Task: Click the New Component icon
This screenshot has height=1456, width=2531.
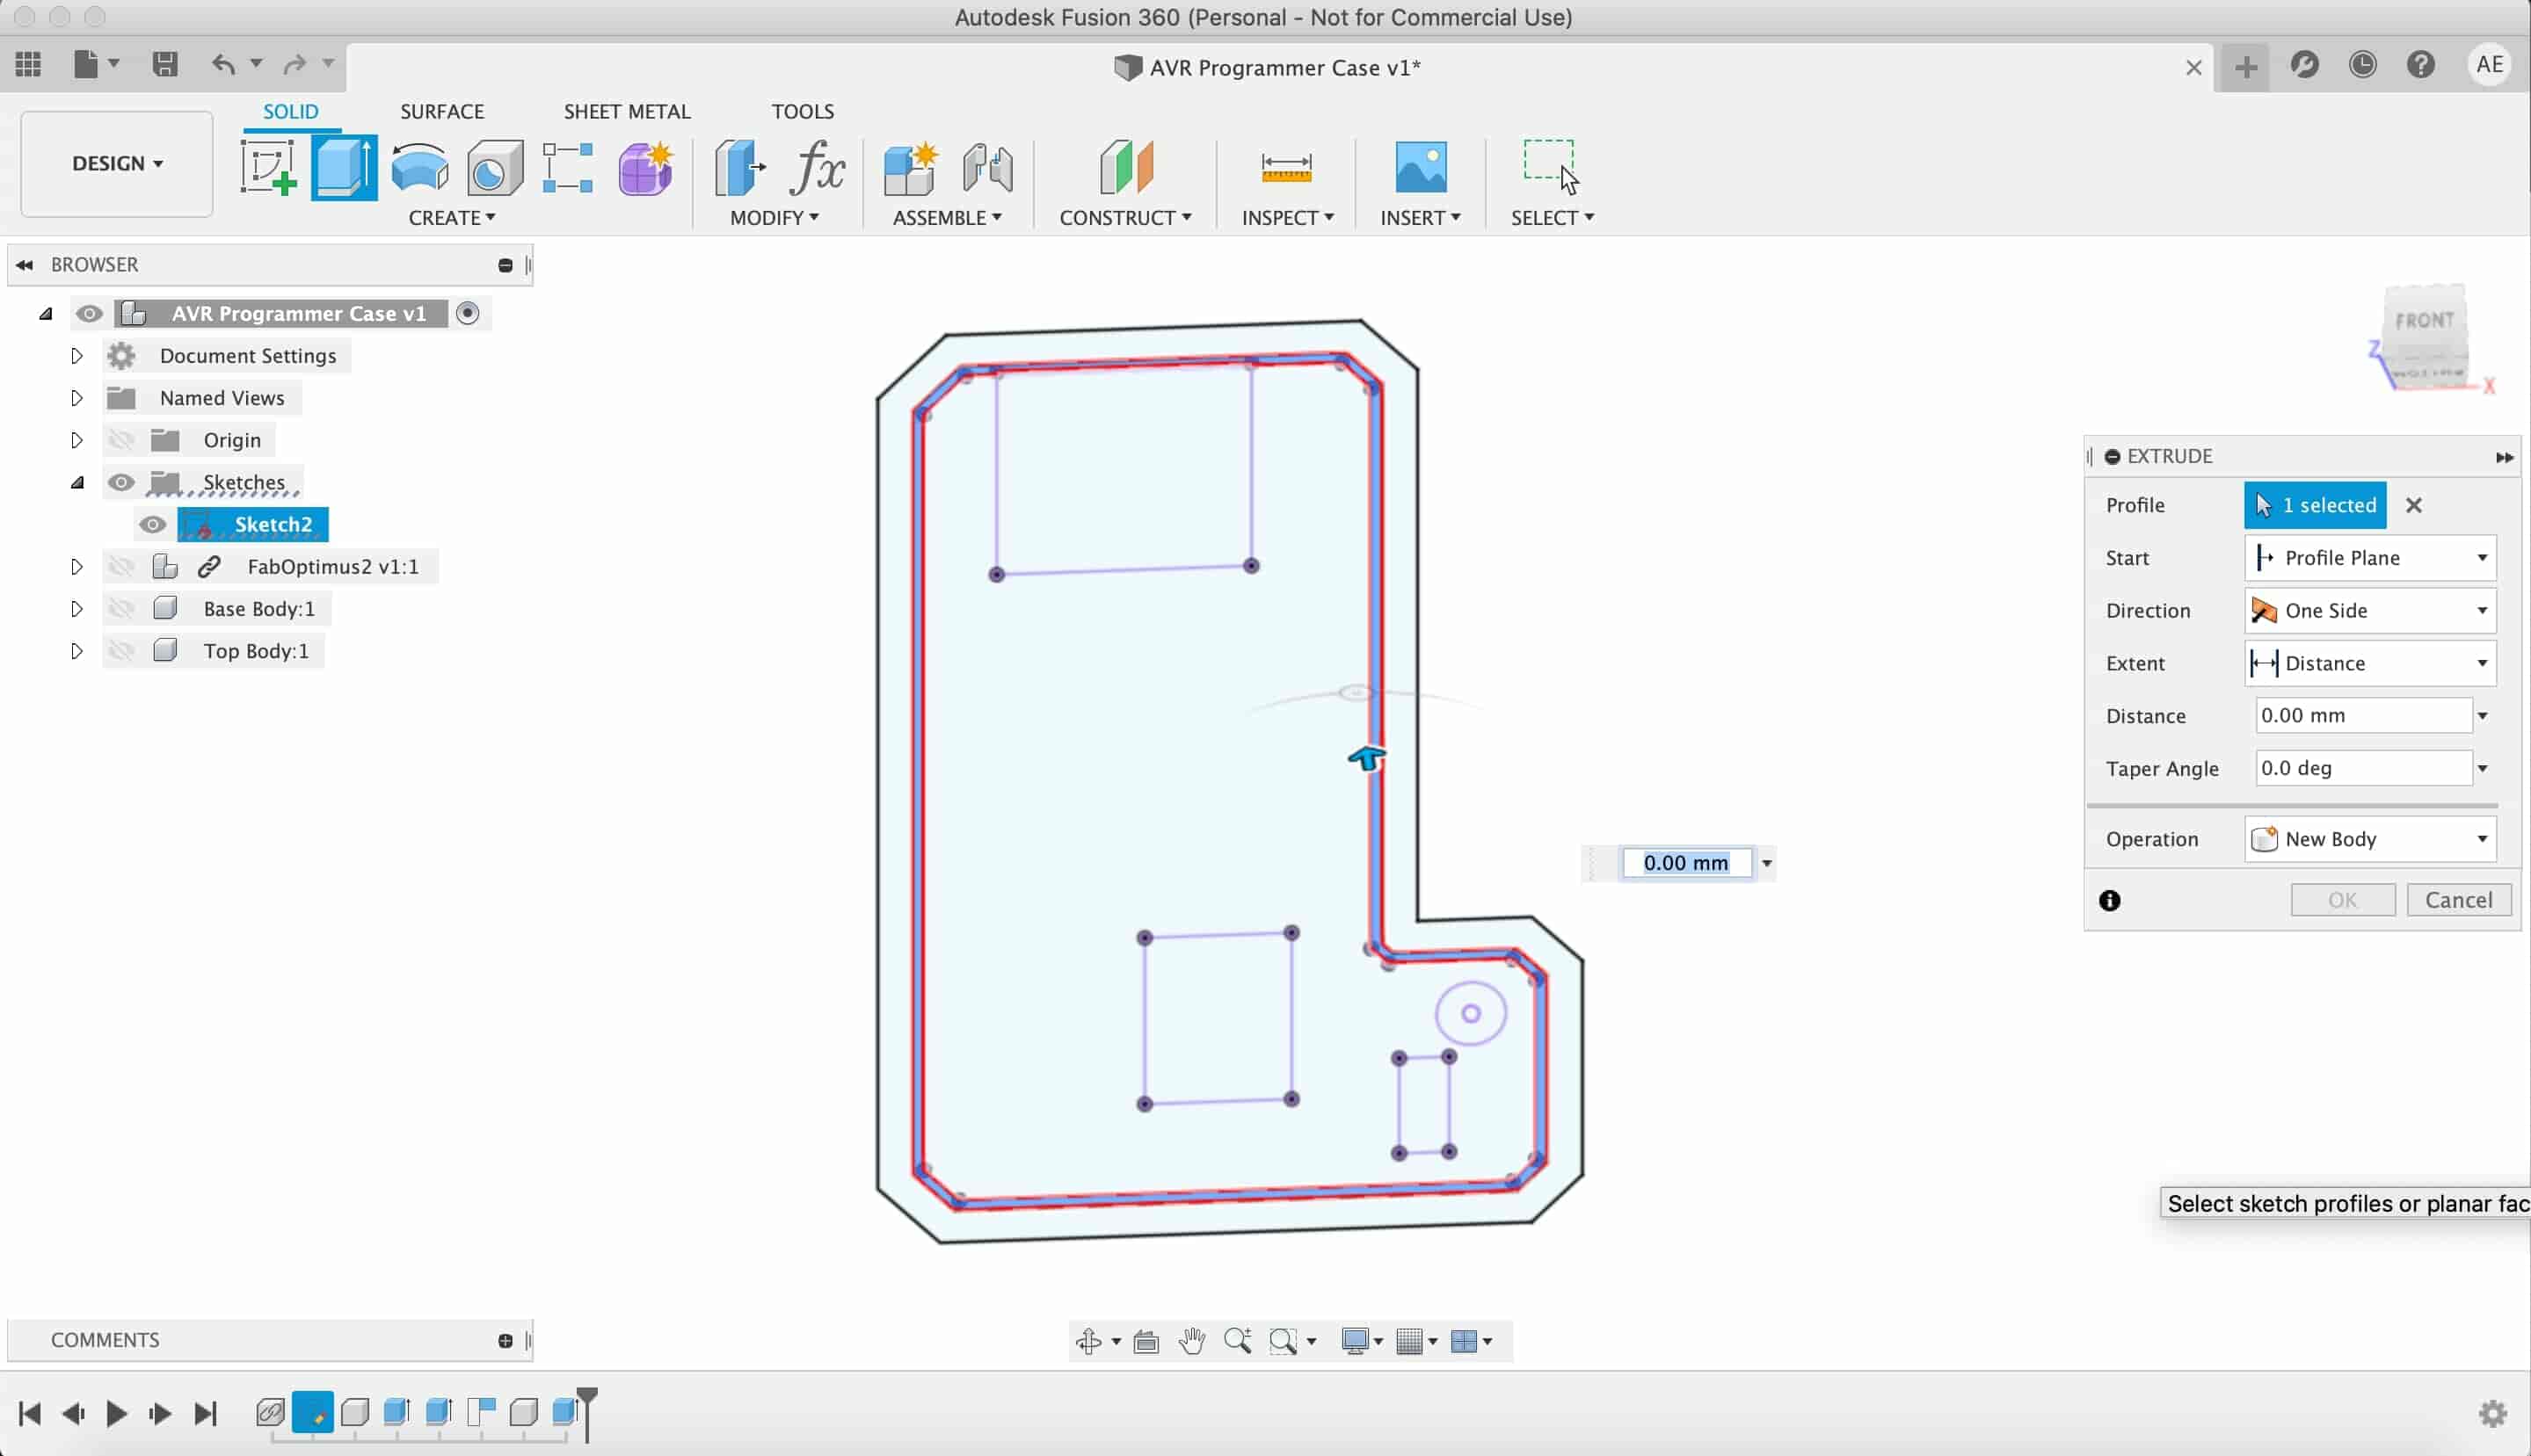Action: (911, 167)
